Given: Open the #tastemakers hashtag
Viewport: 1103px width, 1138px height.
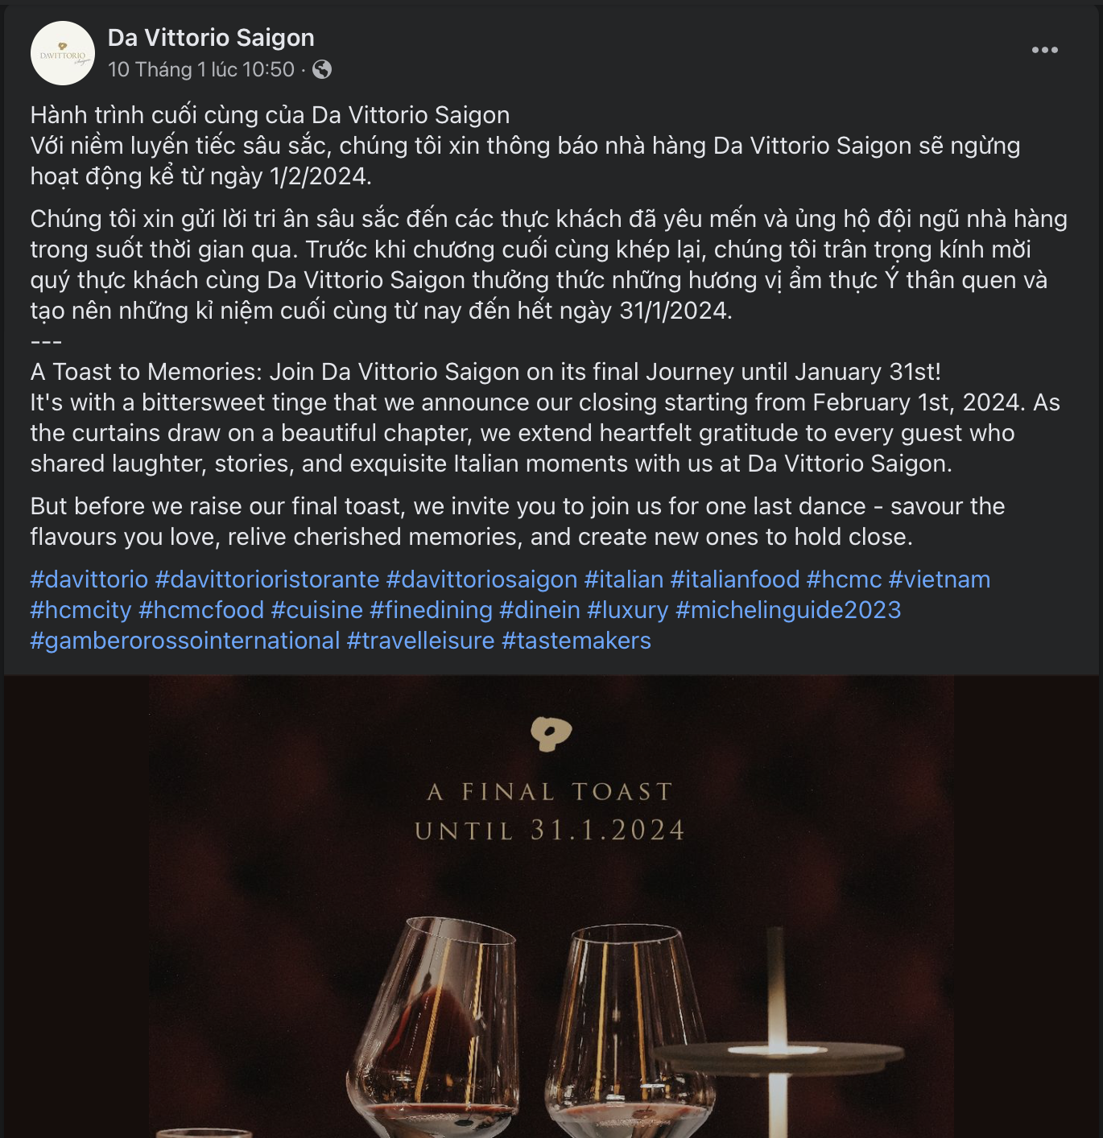Looking at the screenshot, I should (x=576, y=641).
